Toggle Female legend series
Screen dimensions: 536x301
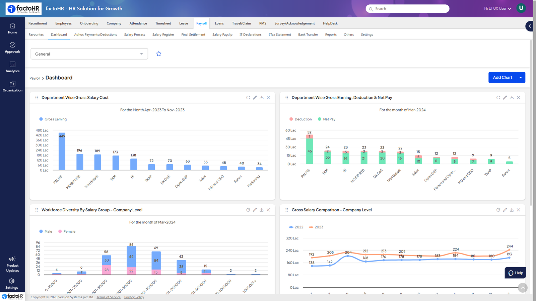click(67, 231)
